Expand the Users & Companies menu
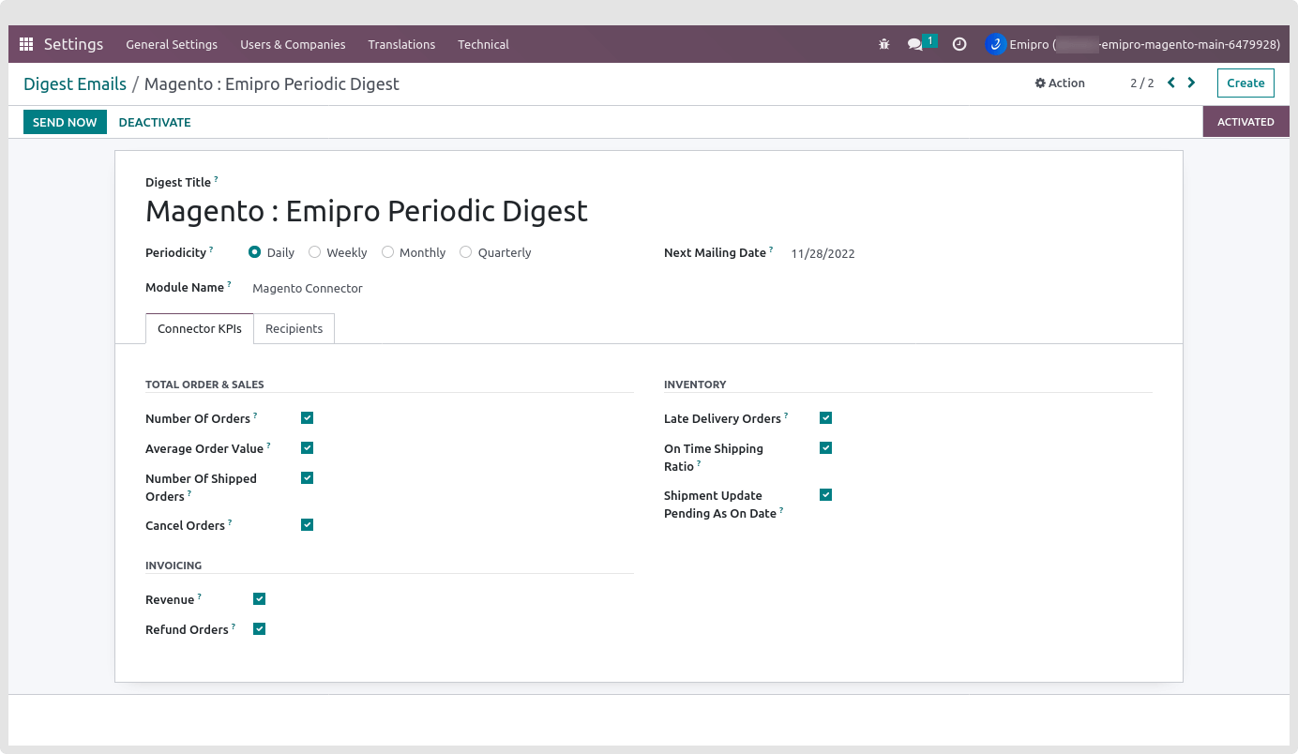Image resolution: width=1298 pixels, height=754 pixels. (293, 44)
